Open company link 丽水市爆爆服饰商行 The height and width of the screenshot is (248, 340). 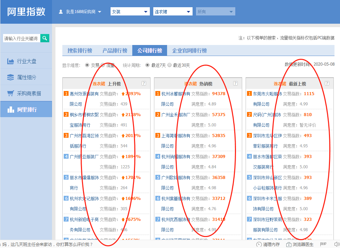(84, 183)
